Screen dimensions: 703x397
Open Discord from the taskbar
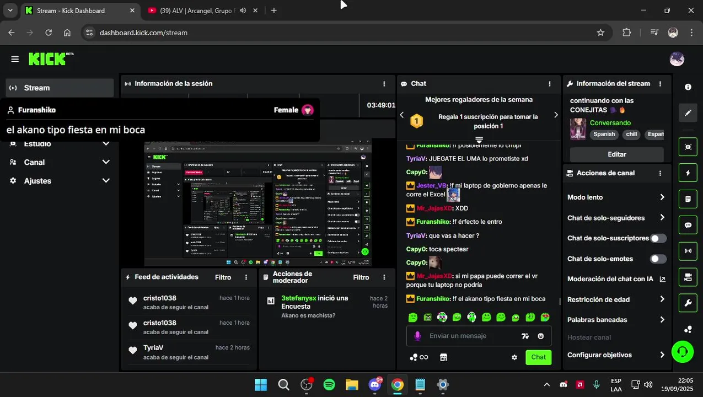coord(375,385)
